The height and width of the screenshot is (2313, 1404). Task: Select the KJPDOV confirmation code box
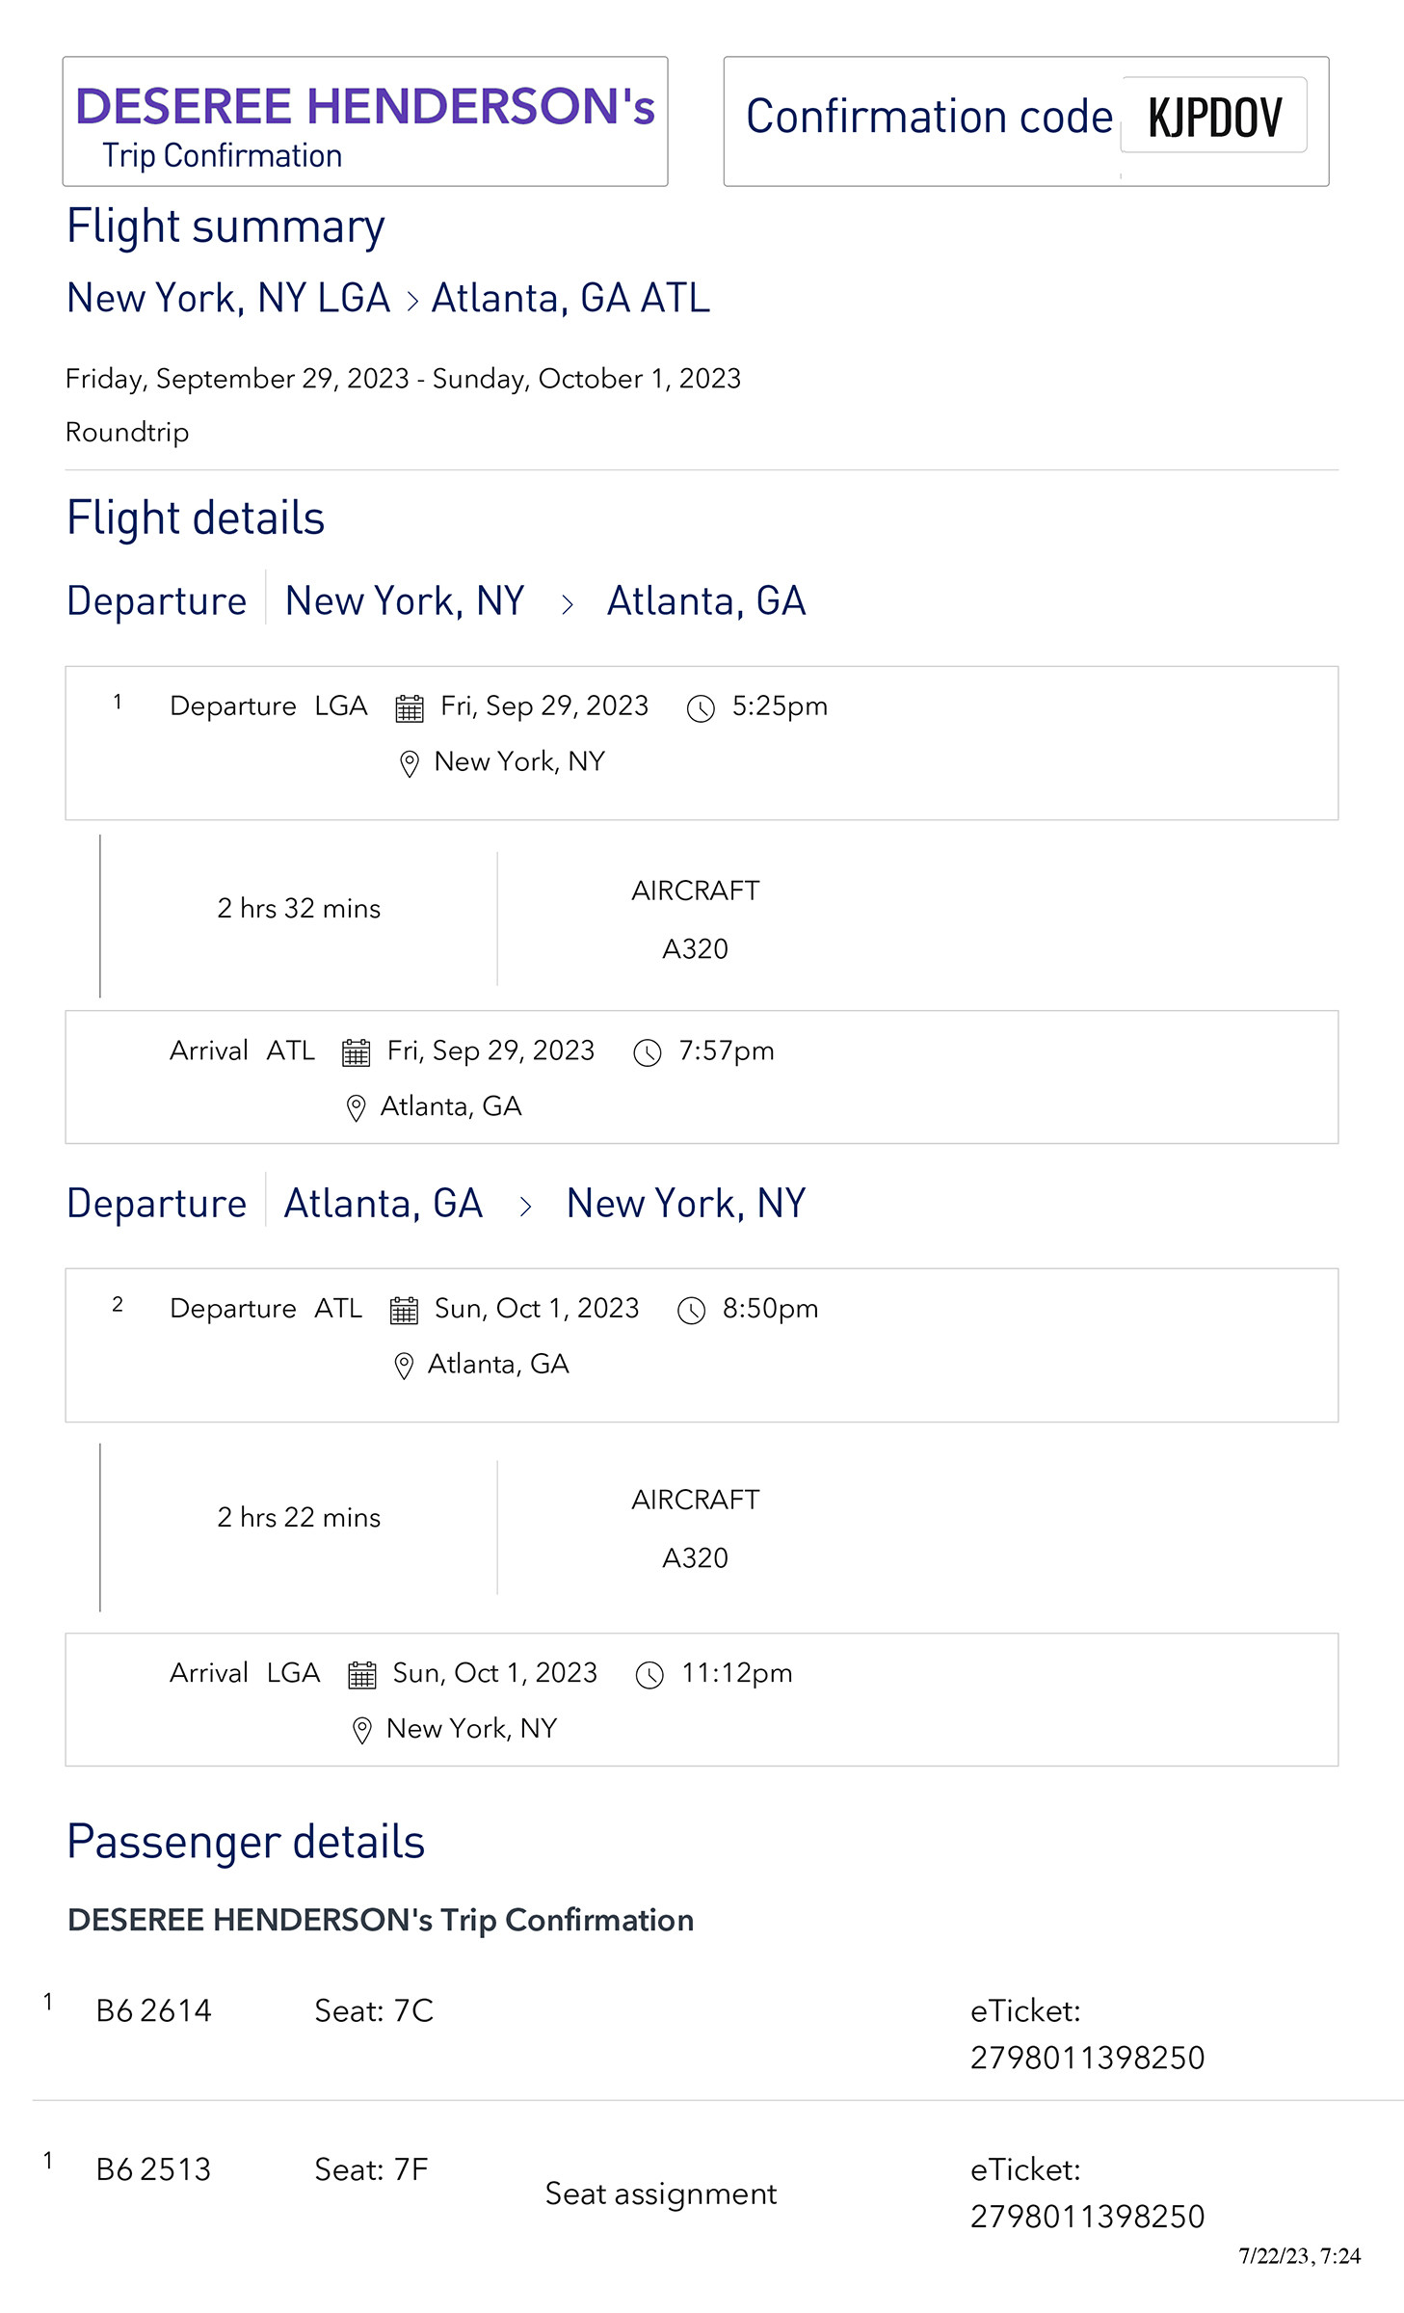[x=1214, y=117]
